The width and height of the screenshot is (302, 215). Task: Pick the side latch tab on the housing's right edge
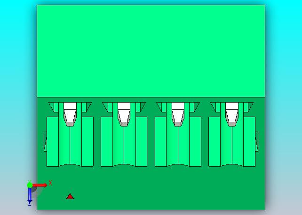coord(257,141)
